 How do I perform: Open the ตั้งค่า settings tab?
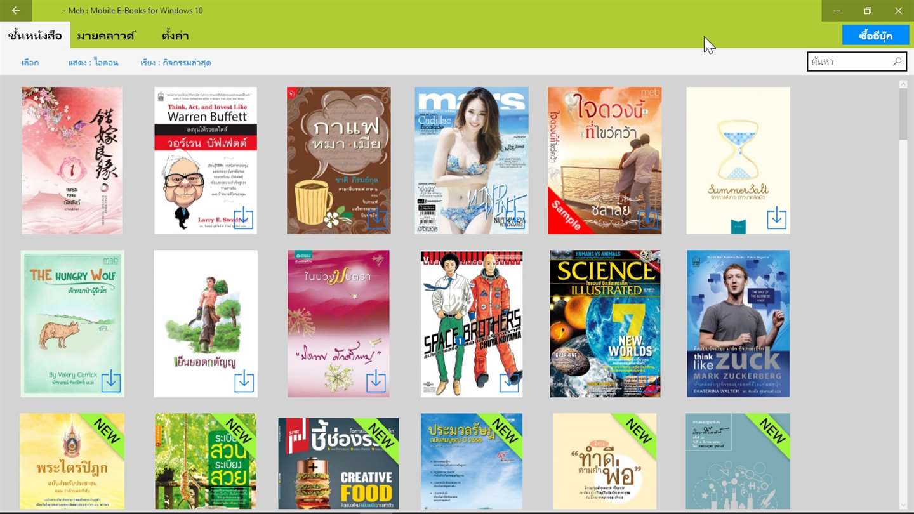point(175,36)
